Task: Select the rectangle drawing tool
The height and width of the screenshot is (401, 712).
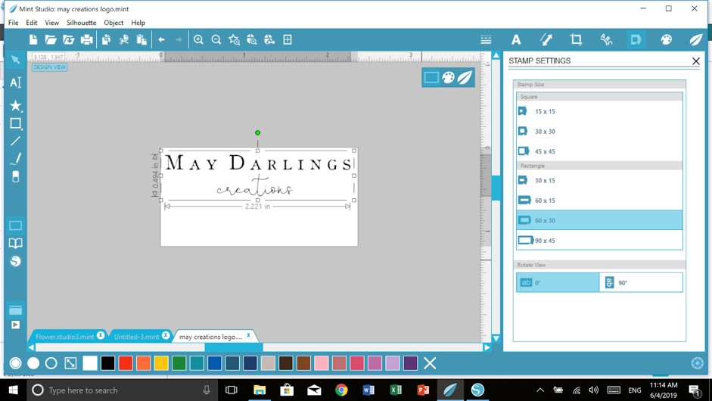Action: (x=15, y=123)
